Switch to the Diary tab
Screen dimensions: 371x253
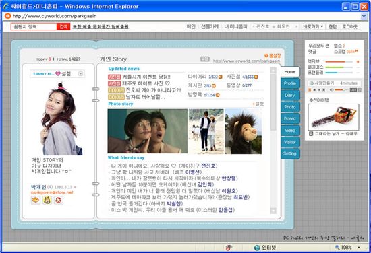pos(290,95)
